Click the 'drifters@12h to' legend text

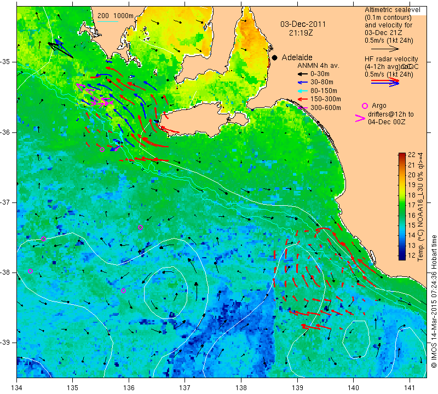[391, 114]
